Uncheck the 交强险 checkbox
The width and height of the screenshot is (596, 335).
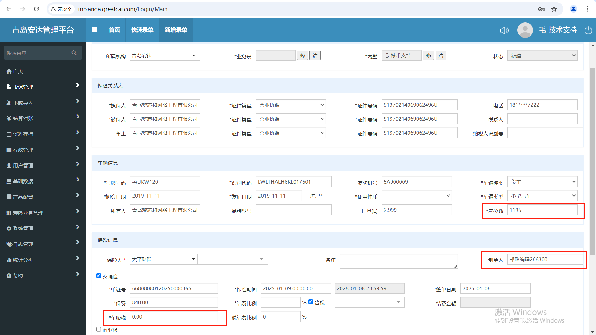click(x=99, y=276)
